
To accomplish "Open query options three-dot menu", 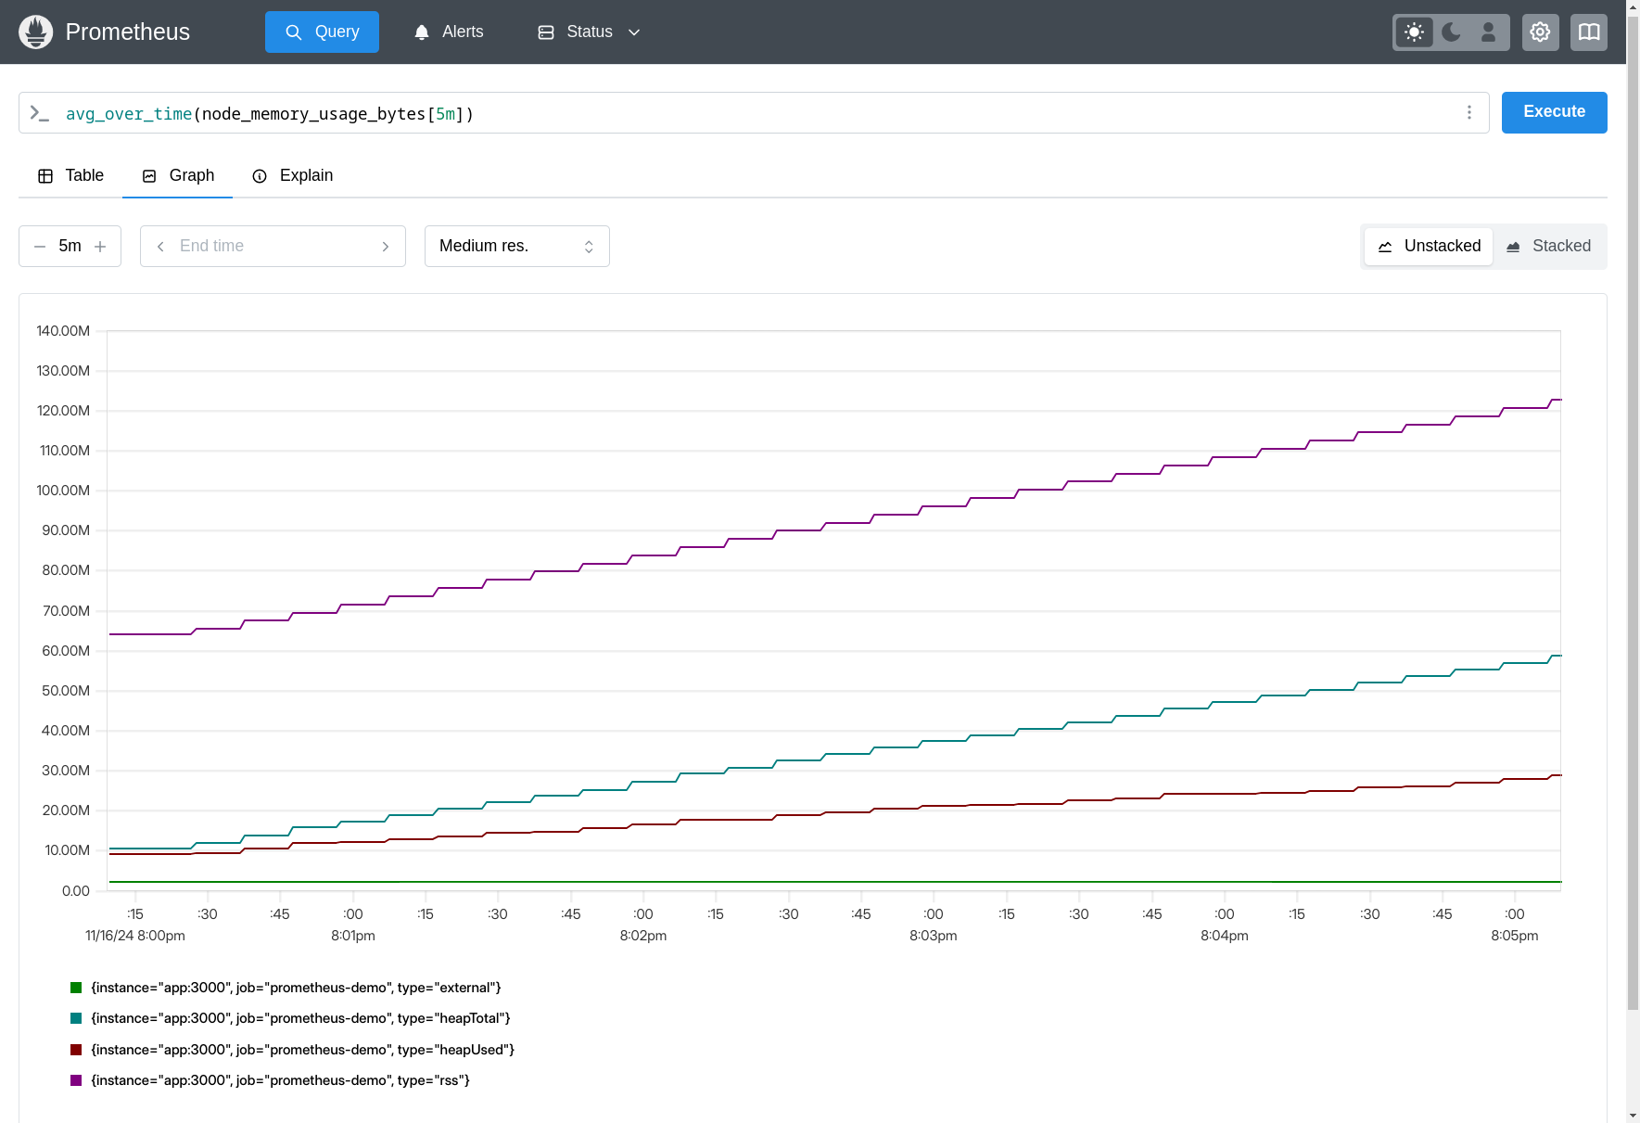I will 1468,112.
